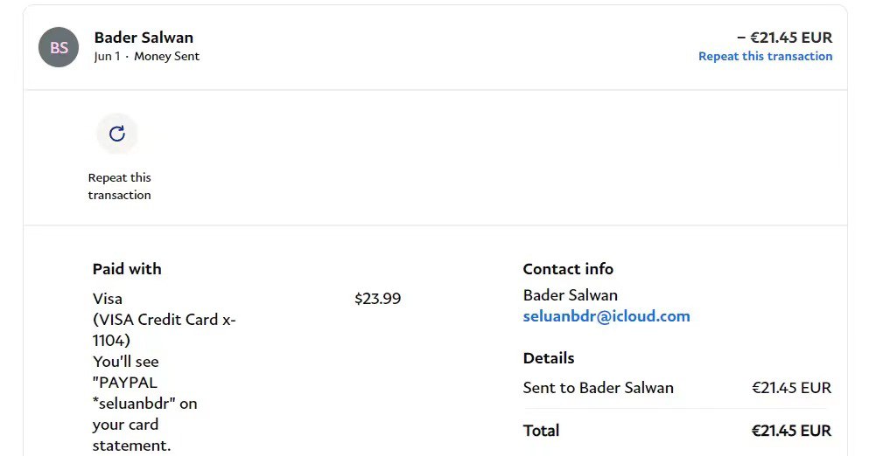
Task: Click the Jun 1 Money Sent subtitle
Action: [x=146, y=56]
